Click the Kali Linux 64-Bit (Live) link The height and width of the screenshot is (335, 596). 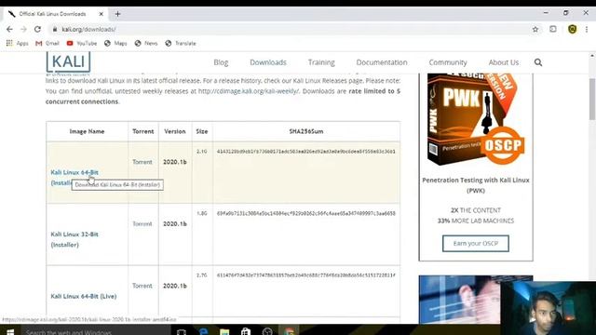click(84, 296)
